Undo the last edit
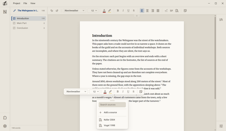 [x=52, y=11]
